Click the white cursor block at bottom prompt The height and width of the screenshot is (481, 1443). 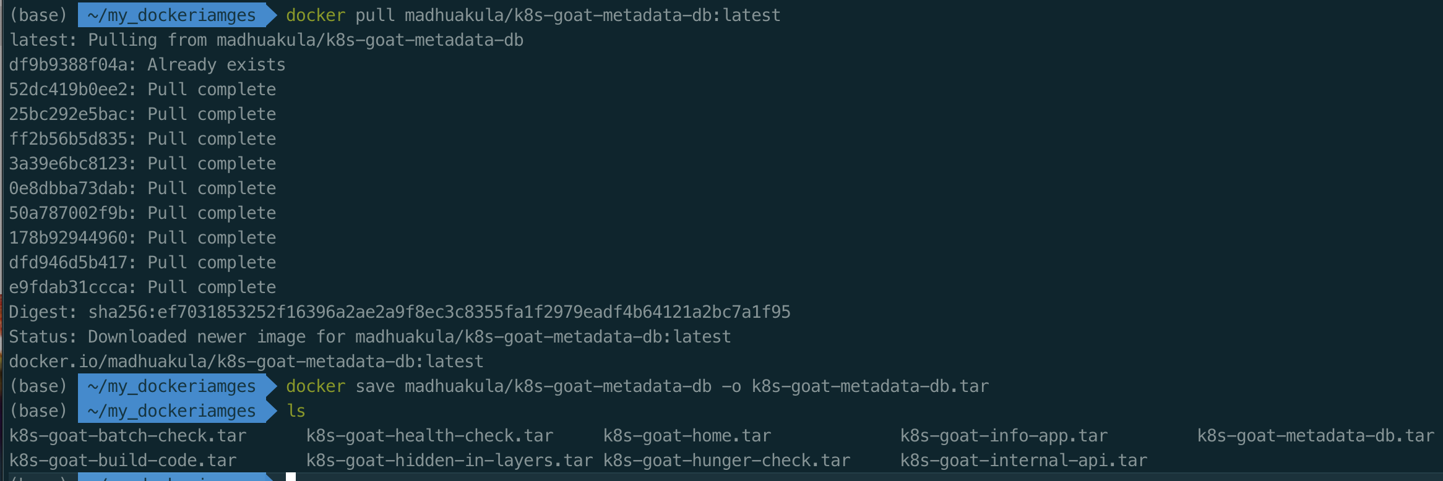pyautogui.click(x=291, y=477)
